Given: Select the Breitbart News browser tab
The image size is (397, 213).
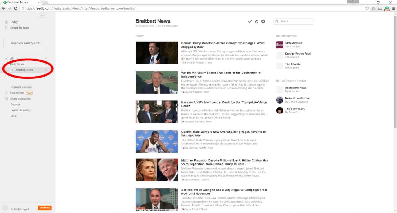Looking at the screenshot, I should (x=21, y=2).
